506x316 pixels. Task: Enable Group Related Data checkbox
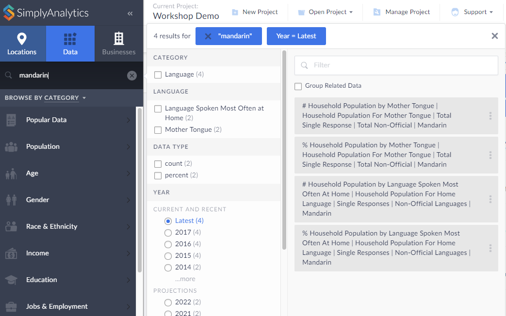[x=298, y=86]
